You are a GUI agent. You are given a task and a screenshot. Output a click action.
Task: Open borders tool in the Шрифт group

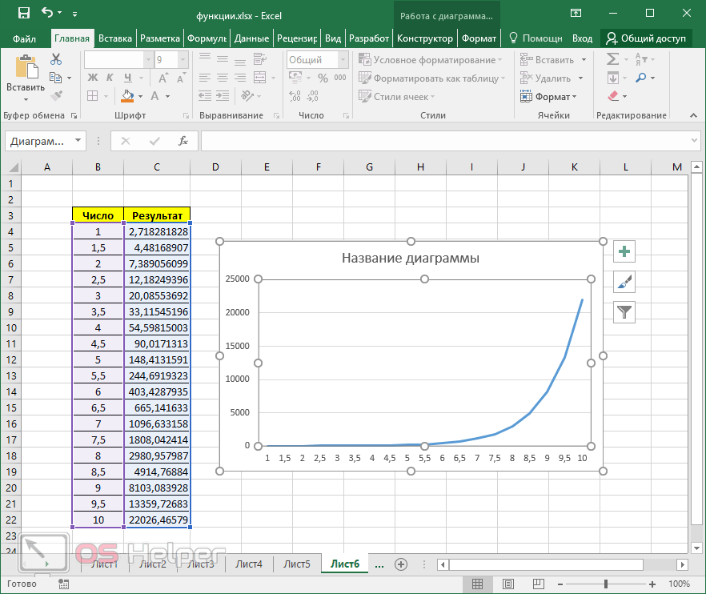pyautogui.click(x=93, y=96)
